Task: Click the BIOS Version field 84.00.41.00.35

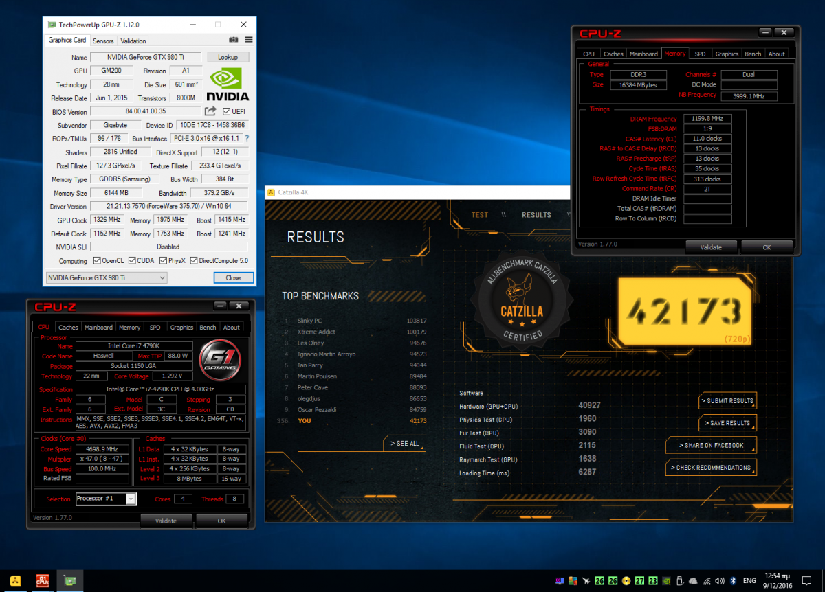Action: [146, 111]
